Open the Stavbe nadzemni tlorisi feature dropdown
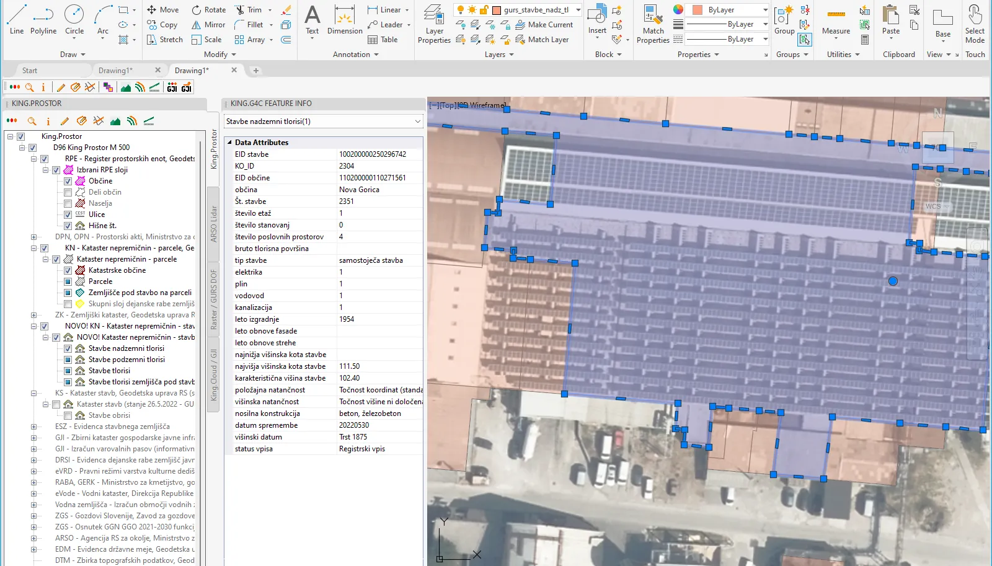Image resolution: width=992 pixels, height=566 pixels. [417, 122]
